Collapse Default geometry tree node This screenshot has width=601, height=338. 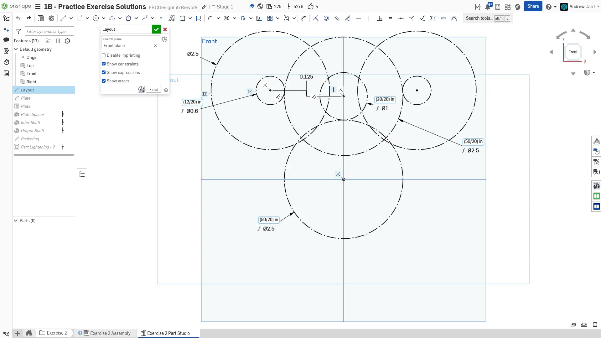click(16, 49)
